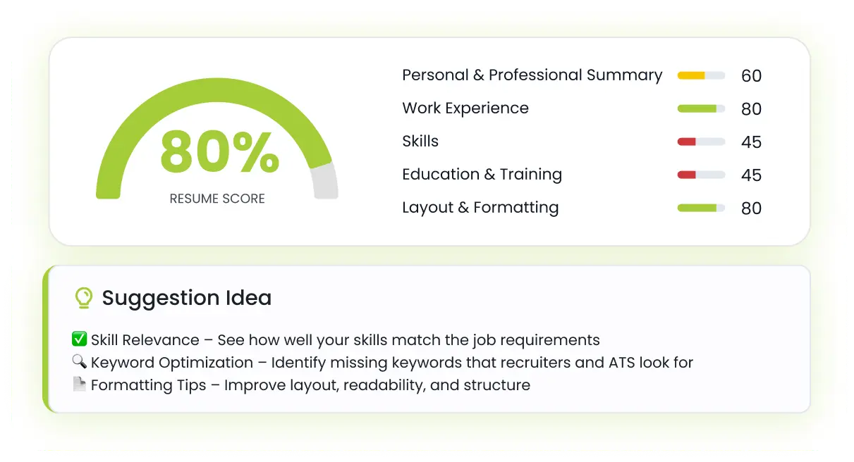Click the green Work Experience score bar
Image resolution: width=854 pixels, height=462 pixels.
[701, 108]
